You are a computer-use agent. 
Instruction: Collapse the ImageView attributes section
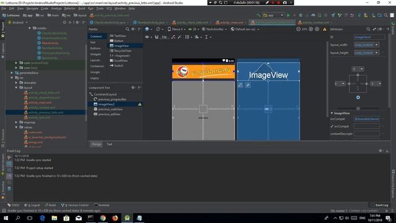[332, 113]
